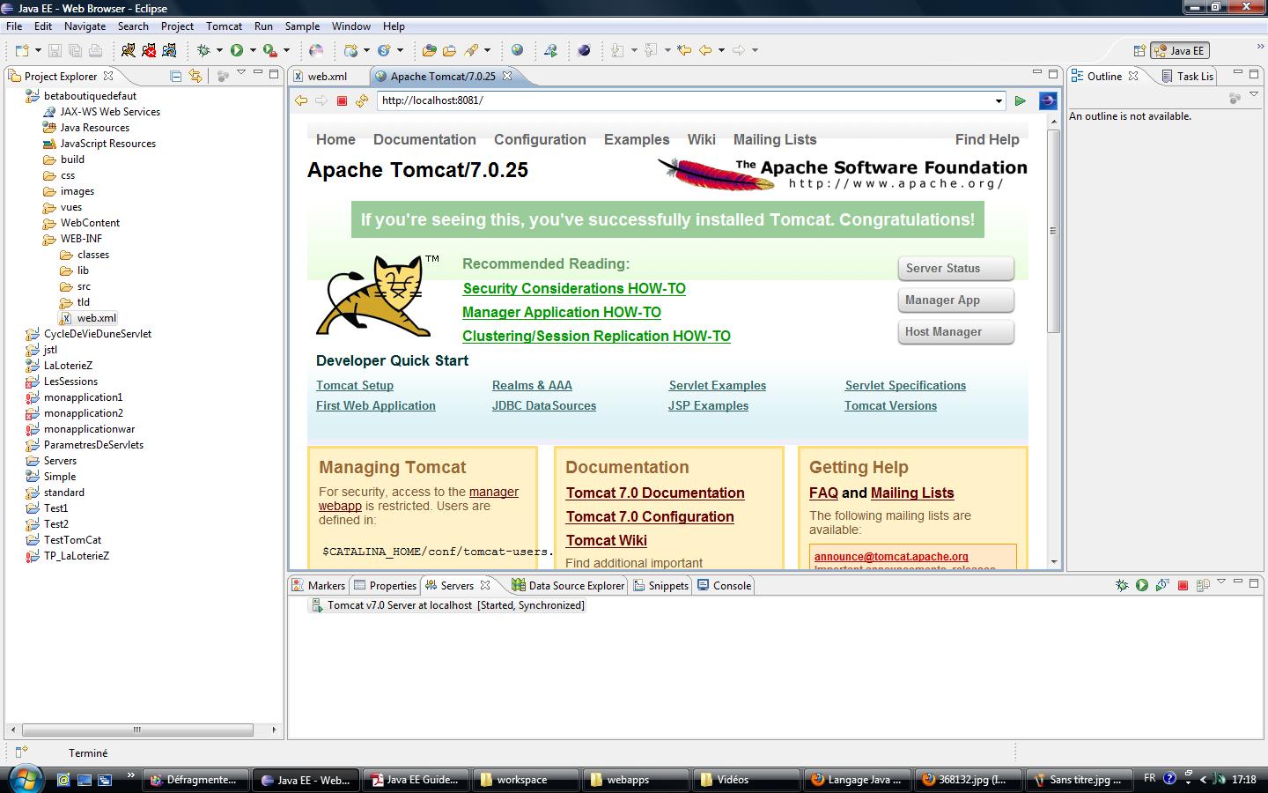This screenshot has width=1268, height=793.
Task: Switch to the Console tab
Action: pos(724,585)
